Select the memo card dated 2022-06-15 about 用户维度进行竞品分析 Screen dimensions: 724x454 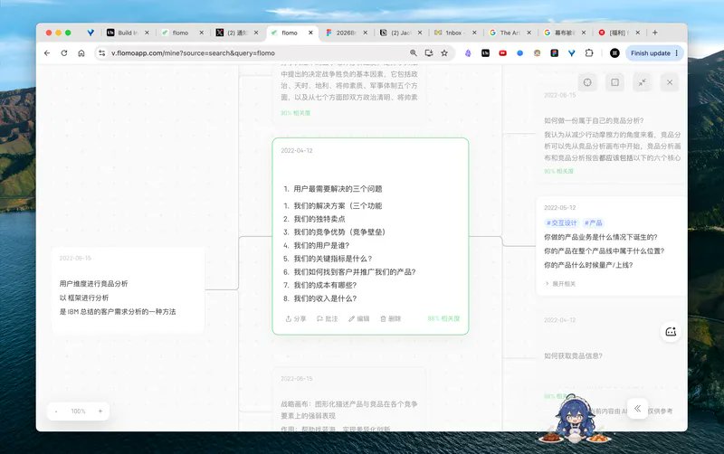tap(128, 290)
